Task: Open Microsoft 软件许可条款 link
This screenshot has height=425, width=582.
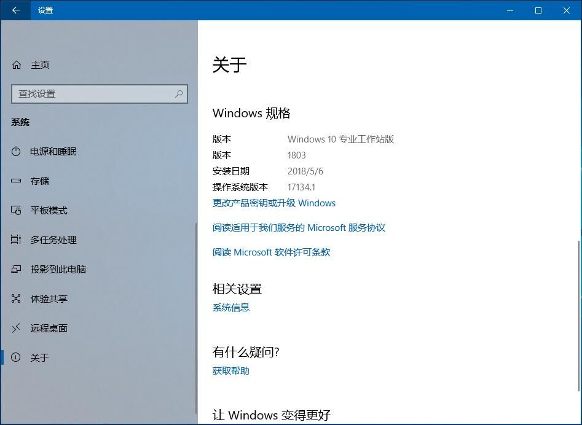Action: tap(271, 252)
